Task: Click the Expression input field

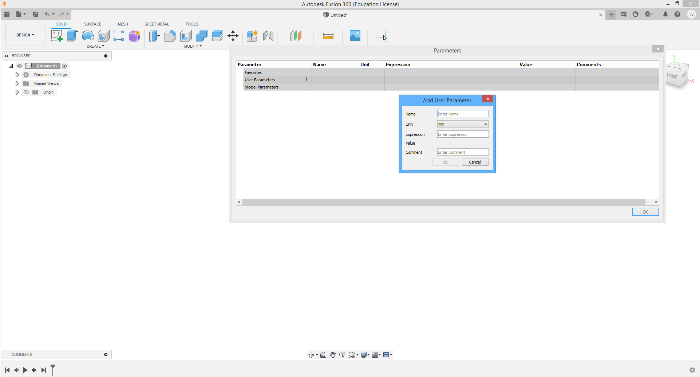Action: (x=463, y=134)
